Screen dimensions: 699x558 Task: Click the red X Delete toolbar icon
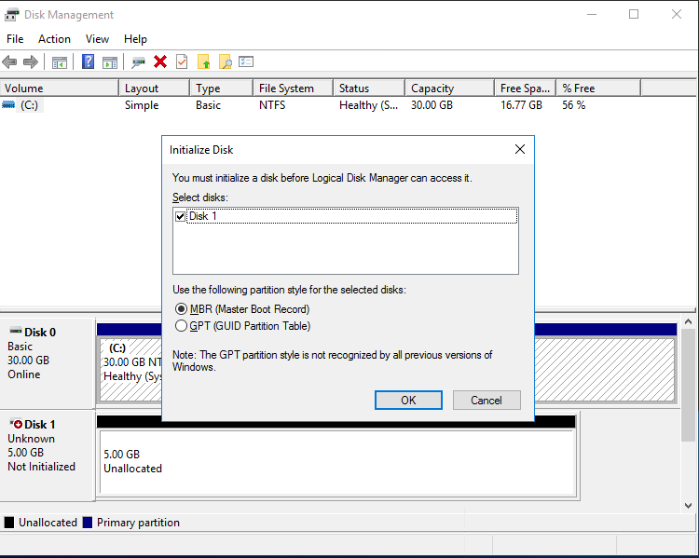coord(160,61)
